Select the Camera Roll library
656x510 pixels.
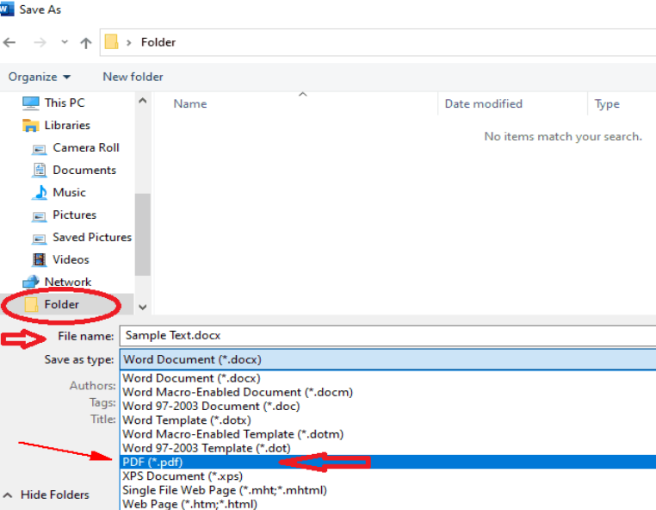(85, 147)
